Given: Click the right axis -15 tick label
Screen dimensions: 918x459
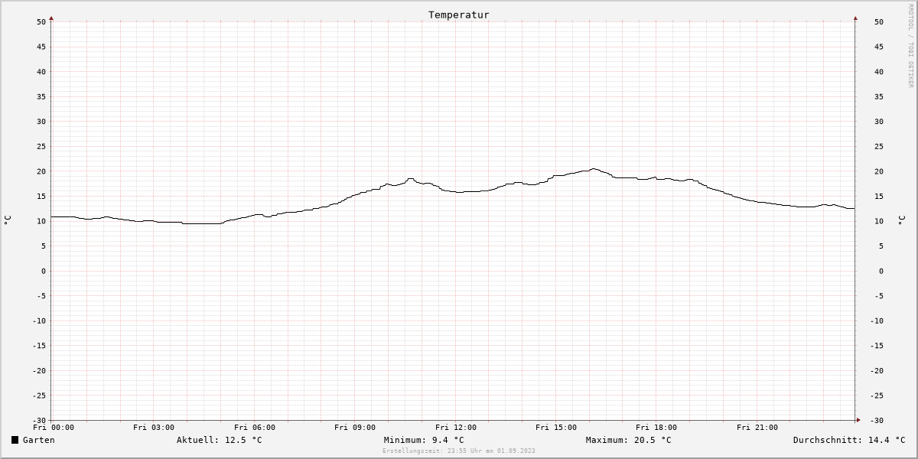Looking at the screenshot, I should (877, 345).
